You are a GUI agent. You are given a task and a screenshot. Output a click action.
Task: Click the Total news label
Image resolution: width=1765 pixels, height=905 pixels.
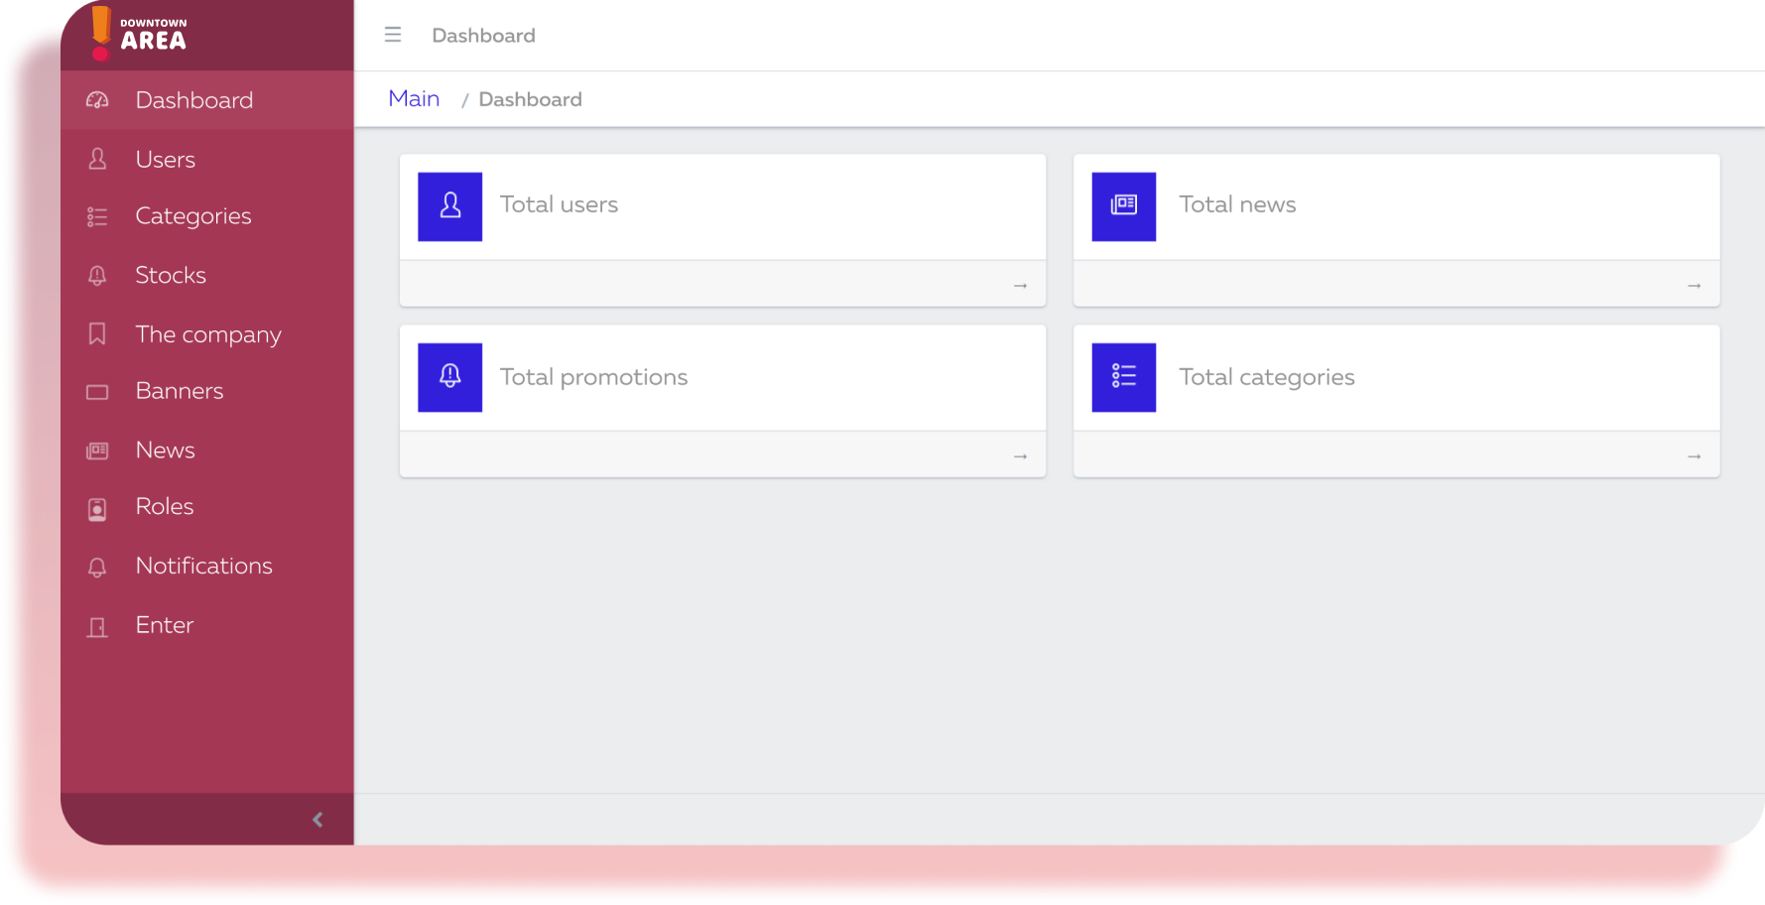[x=1237, y=204]
